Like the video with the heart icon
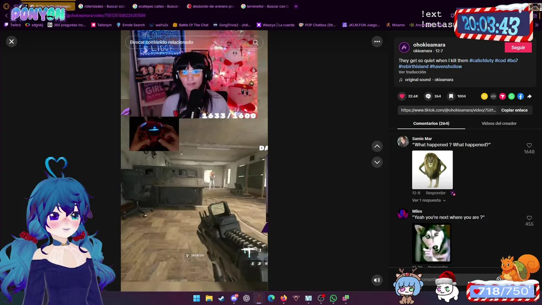 coord(402,96)
